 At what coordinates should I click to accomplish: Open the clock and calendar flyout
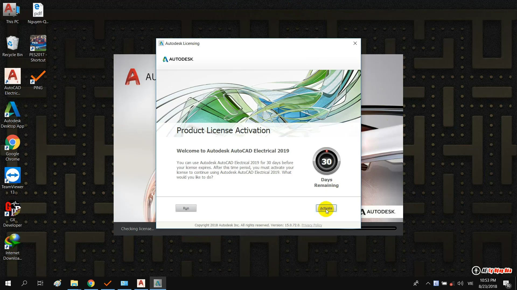488,283
